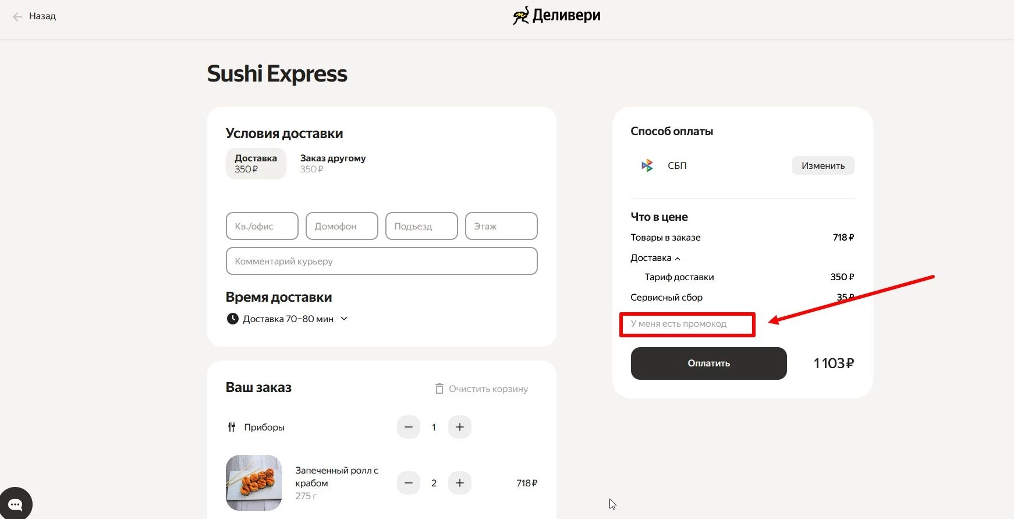Click the Домофон input field

342,226
